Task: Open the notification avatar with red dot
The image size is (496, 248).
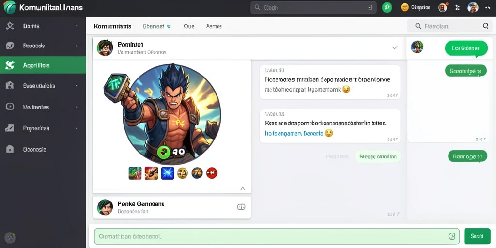Action: [443, 7]
